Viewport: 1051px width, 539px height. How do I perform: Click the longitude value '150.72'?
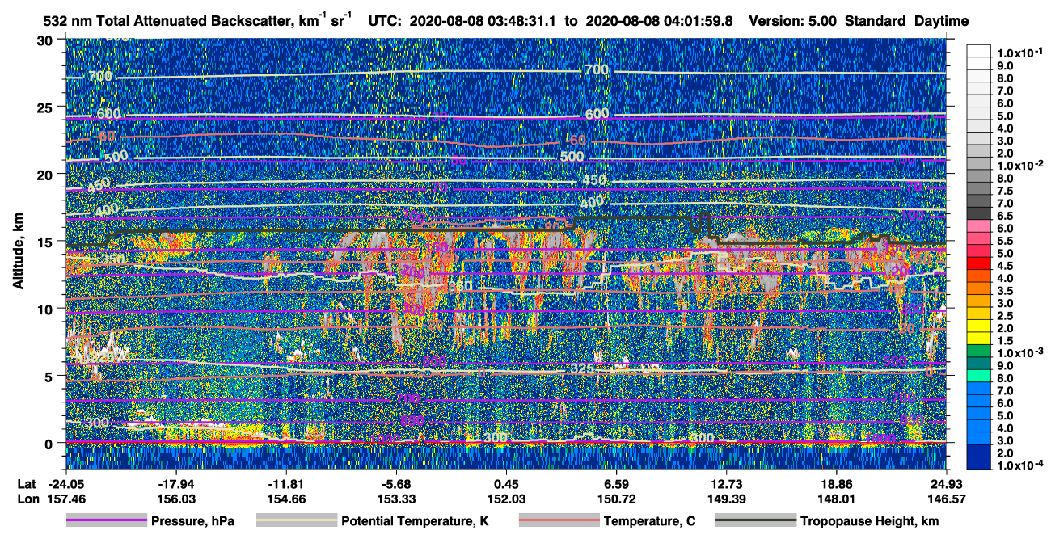pyautogui.click(x=616, y=499)
